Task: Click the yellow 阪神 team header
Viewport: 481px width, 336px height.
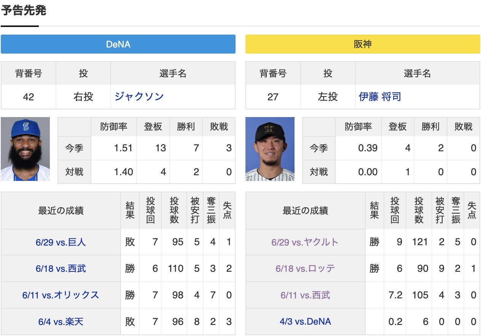Action: click(x=363, y=44)
